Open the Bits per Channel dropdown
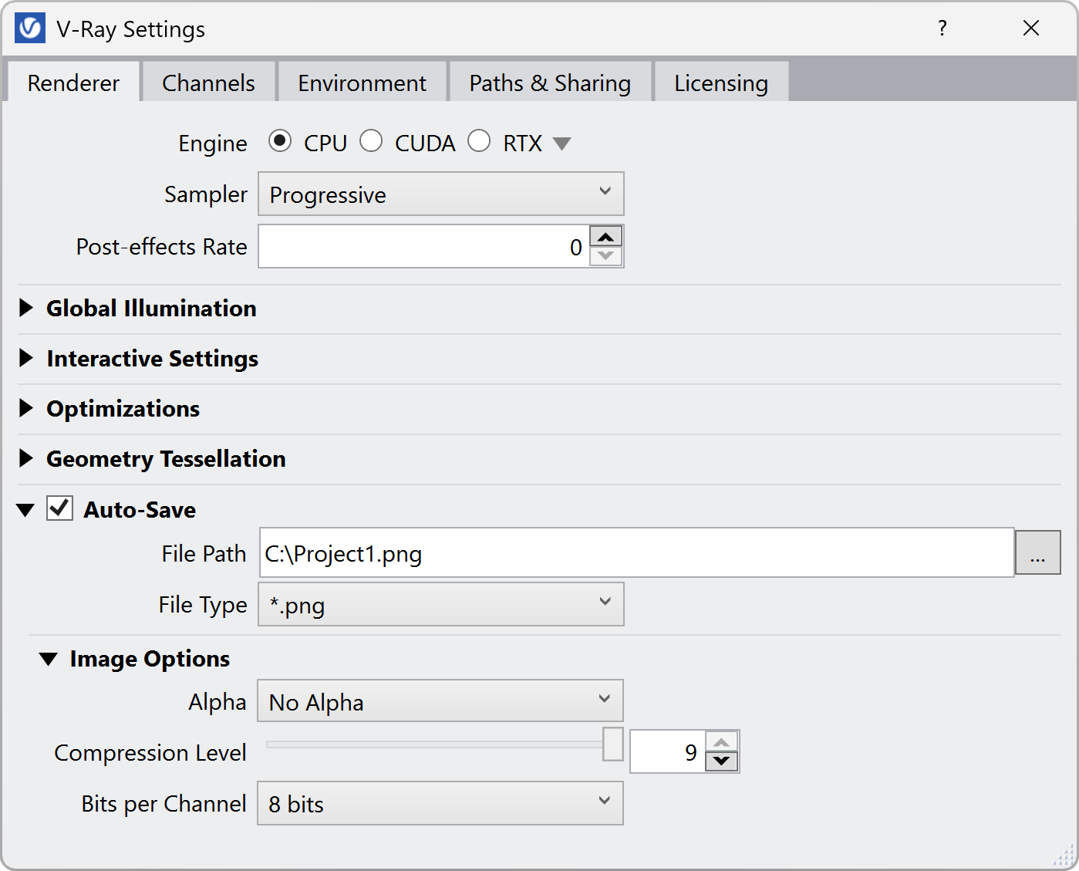Viewport: 1079px width, 871px height. [440, 803]
